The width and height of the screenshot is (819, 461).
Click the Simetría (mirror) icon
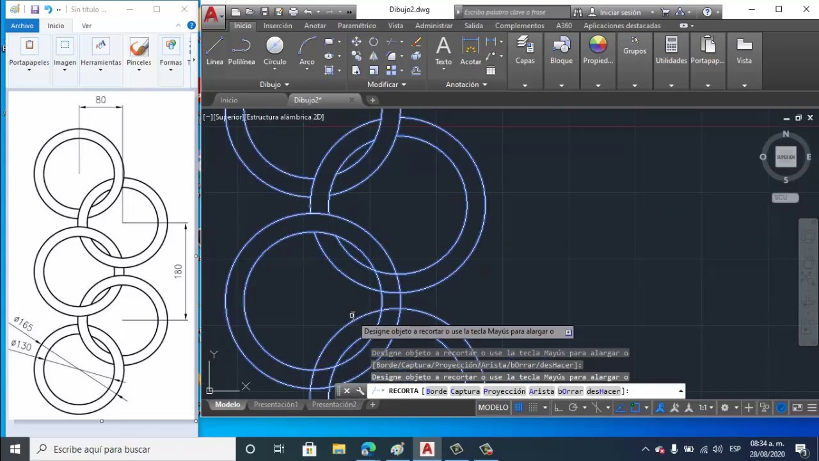(x=374, y=56)
